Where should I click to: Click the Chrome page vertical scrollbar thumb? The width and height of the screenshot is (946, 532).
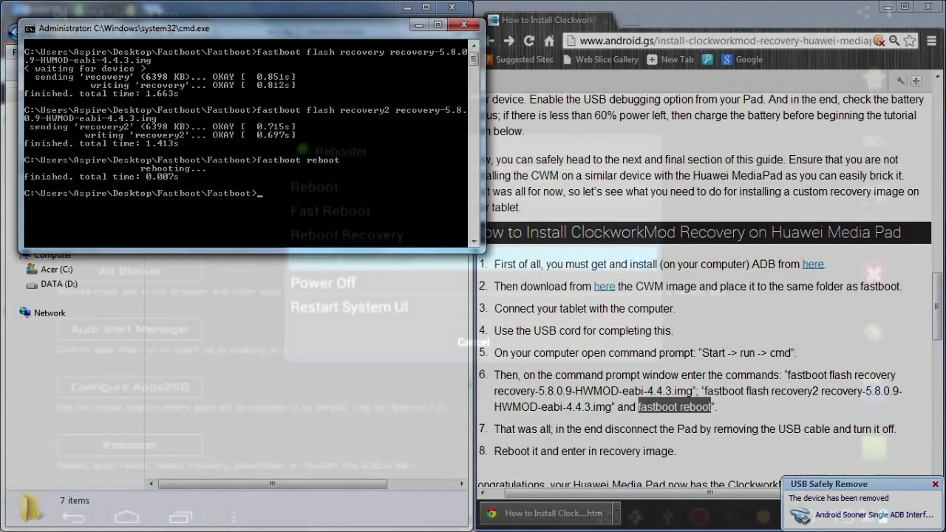937,305
